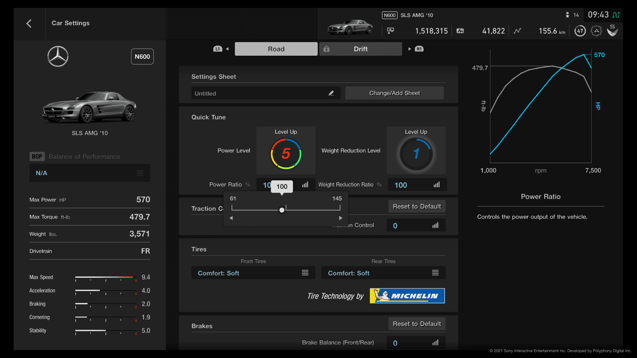Click the large SLS AMG '10 car image
The height and width of the screenshot is (358, 637).
tap(89, 107)
